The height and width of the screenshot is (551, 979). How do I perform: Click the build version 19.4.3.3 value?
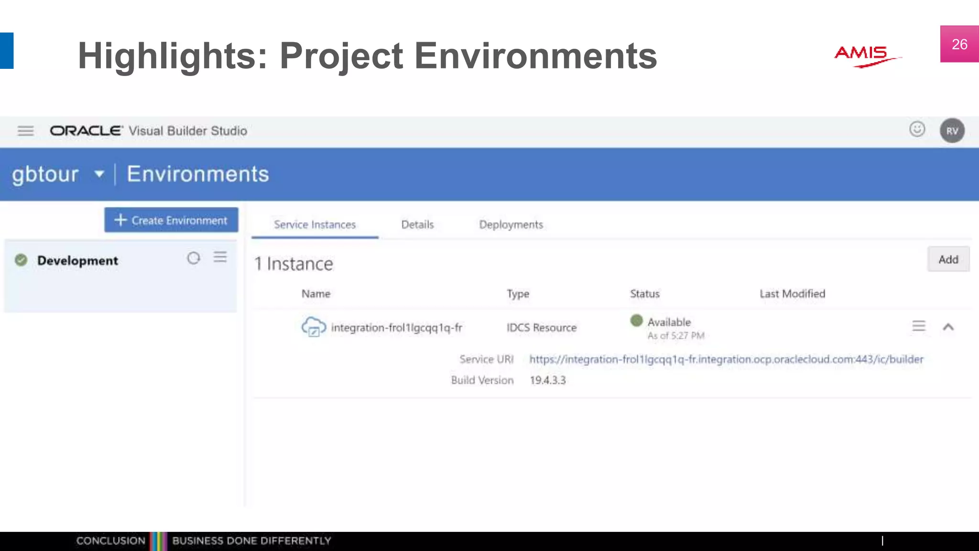[547, 380]
